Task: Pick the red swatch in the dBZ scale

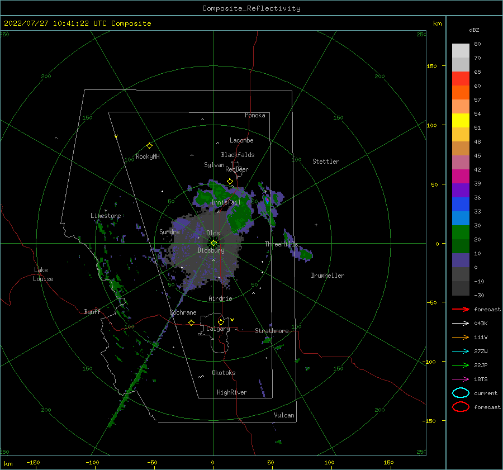Action: click(461, 78)
